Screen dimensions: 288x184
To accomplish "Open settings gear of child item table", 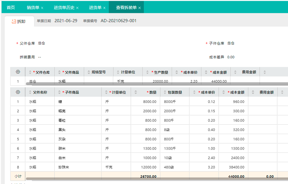I will (18, 92).
